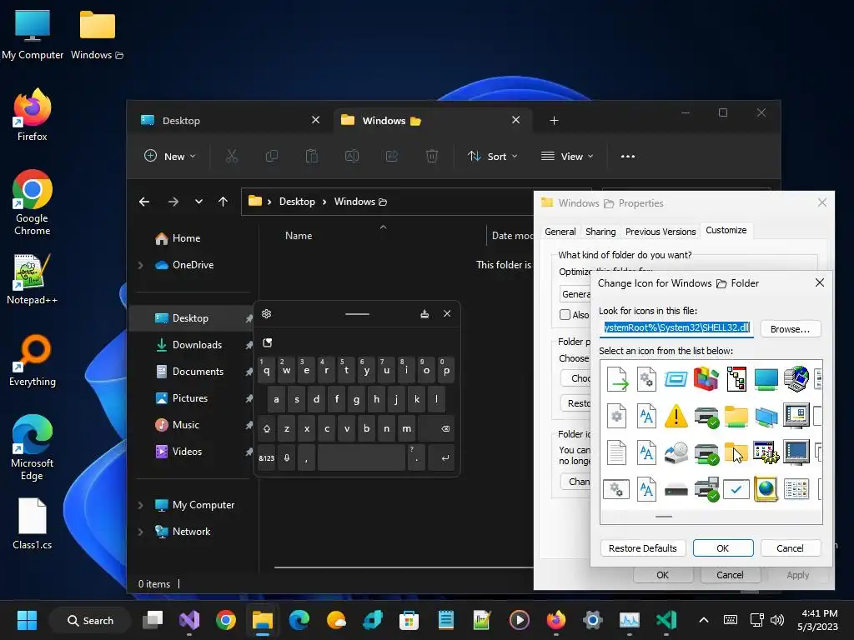Expand the OneDrive tree node

coord(140,265)
